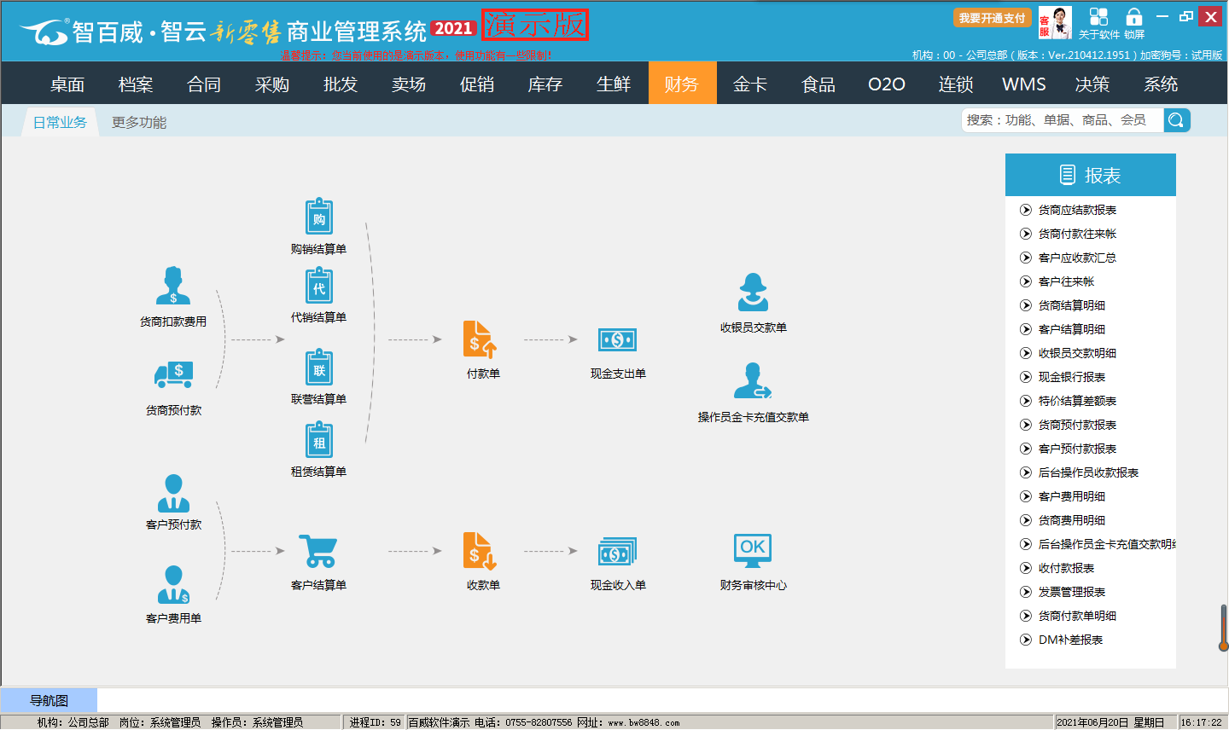Screen dimensions: 1229x730
Task: Open the 库存 menu
Action: click(545, 84)
